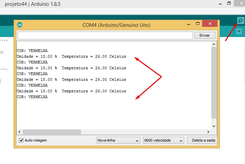The image size is (245, 164).
Task: Click the first 'Temperatura = 26.00 Celsius' reading
Action: click(x=94, y=56)
